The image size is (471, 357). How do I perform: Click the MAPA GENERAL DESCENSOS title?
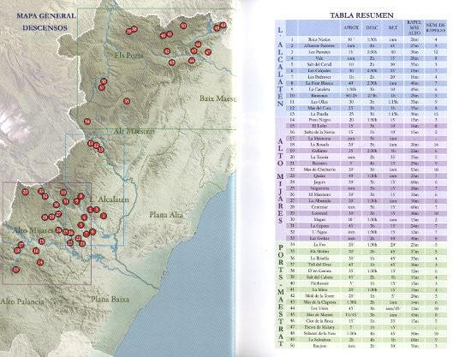pos(45,21)
